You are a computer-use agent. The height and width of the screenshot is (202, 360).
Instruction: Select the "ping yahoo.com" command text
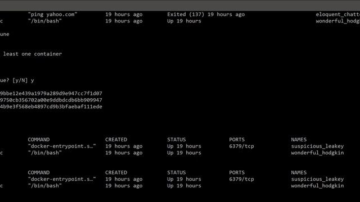click(x=52, y=15)
